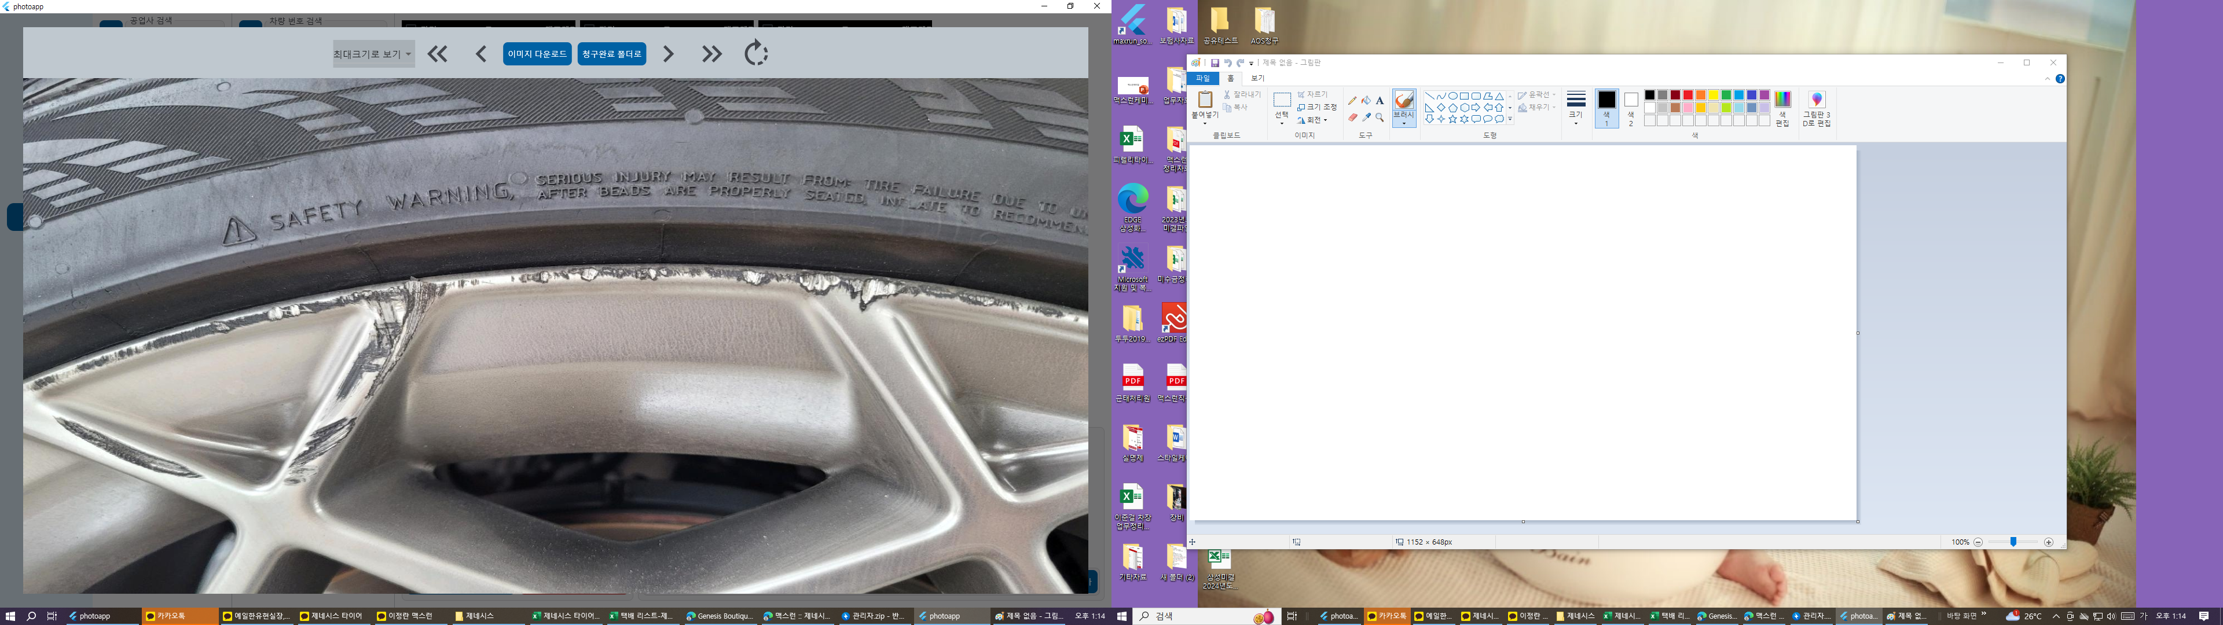Screen dimensions: 2223x625
Task: Select the Pencil tool in Paint
Action: point(1352,101)
